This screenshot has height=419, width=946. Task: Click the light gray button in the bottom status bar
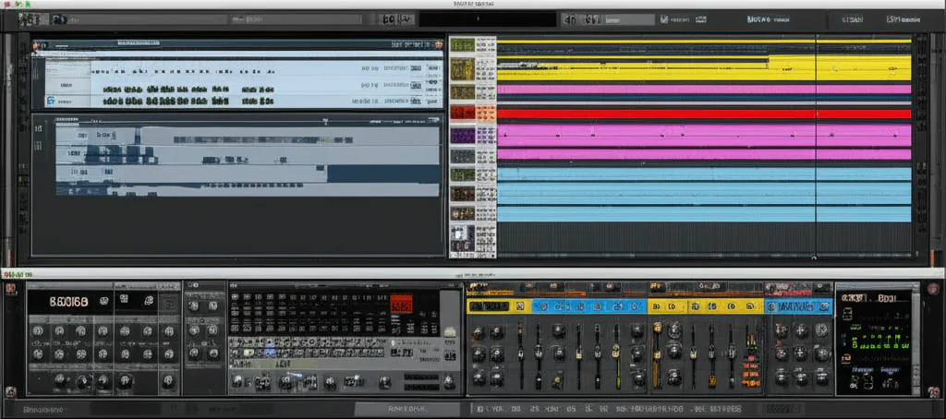(408, 409)
